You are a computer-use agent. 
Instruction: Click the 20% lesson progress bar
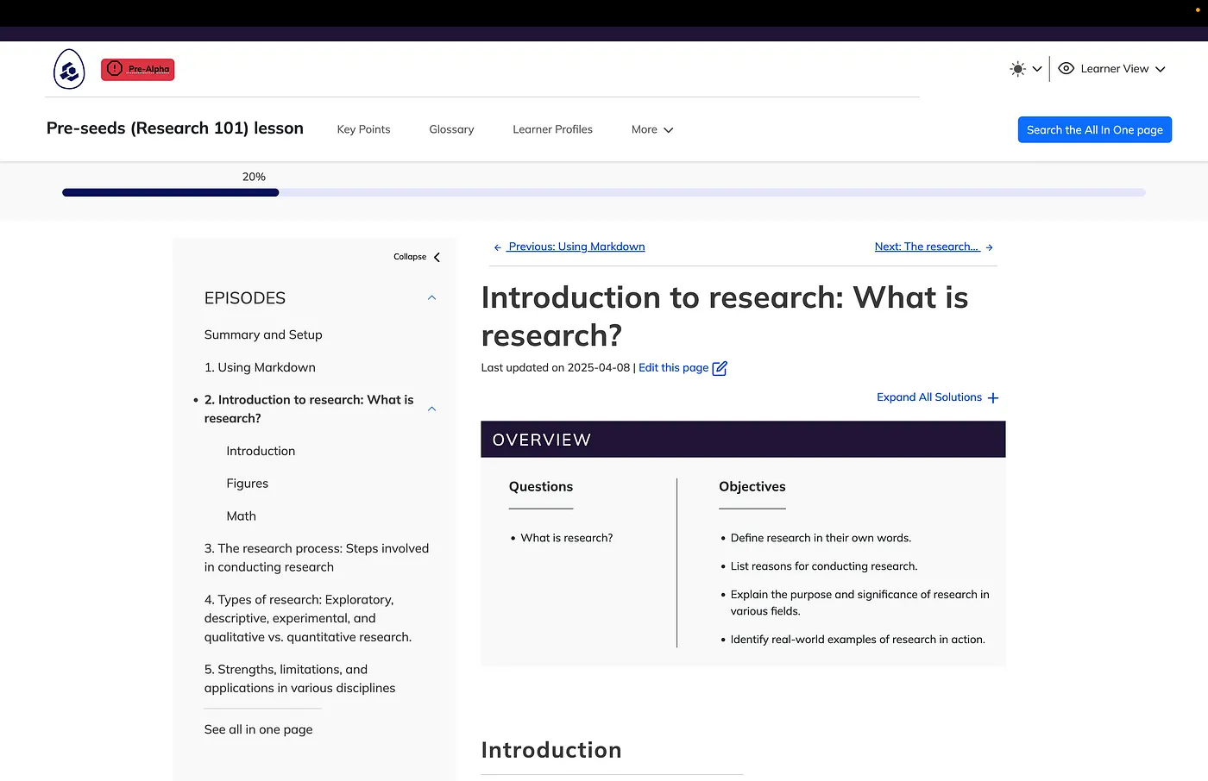pos(170,192)
